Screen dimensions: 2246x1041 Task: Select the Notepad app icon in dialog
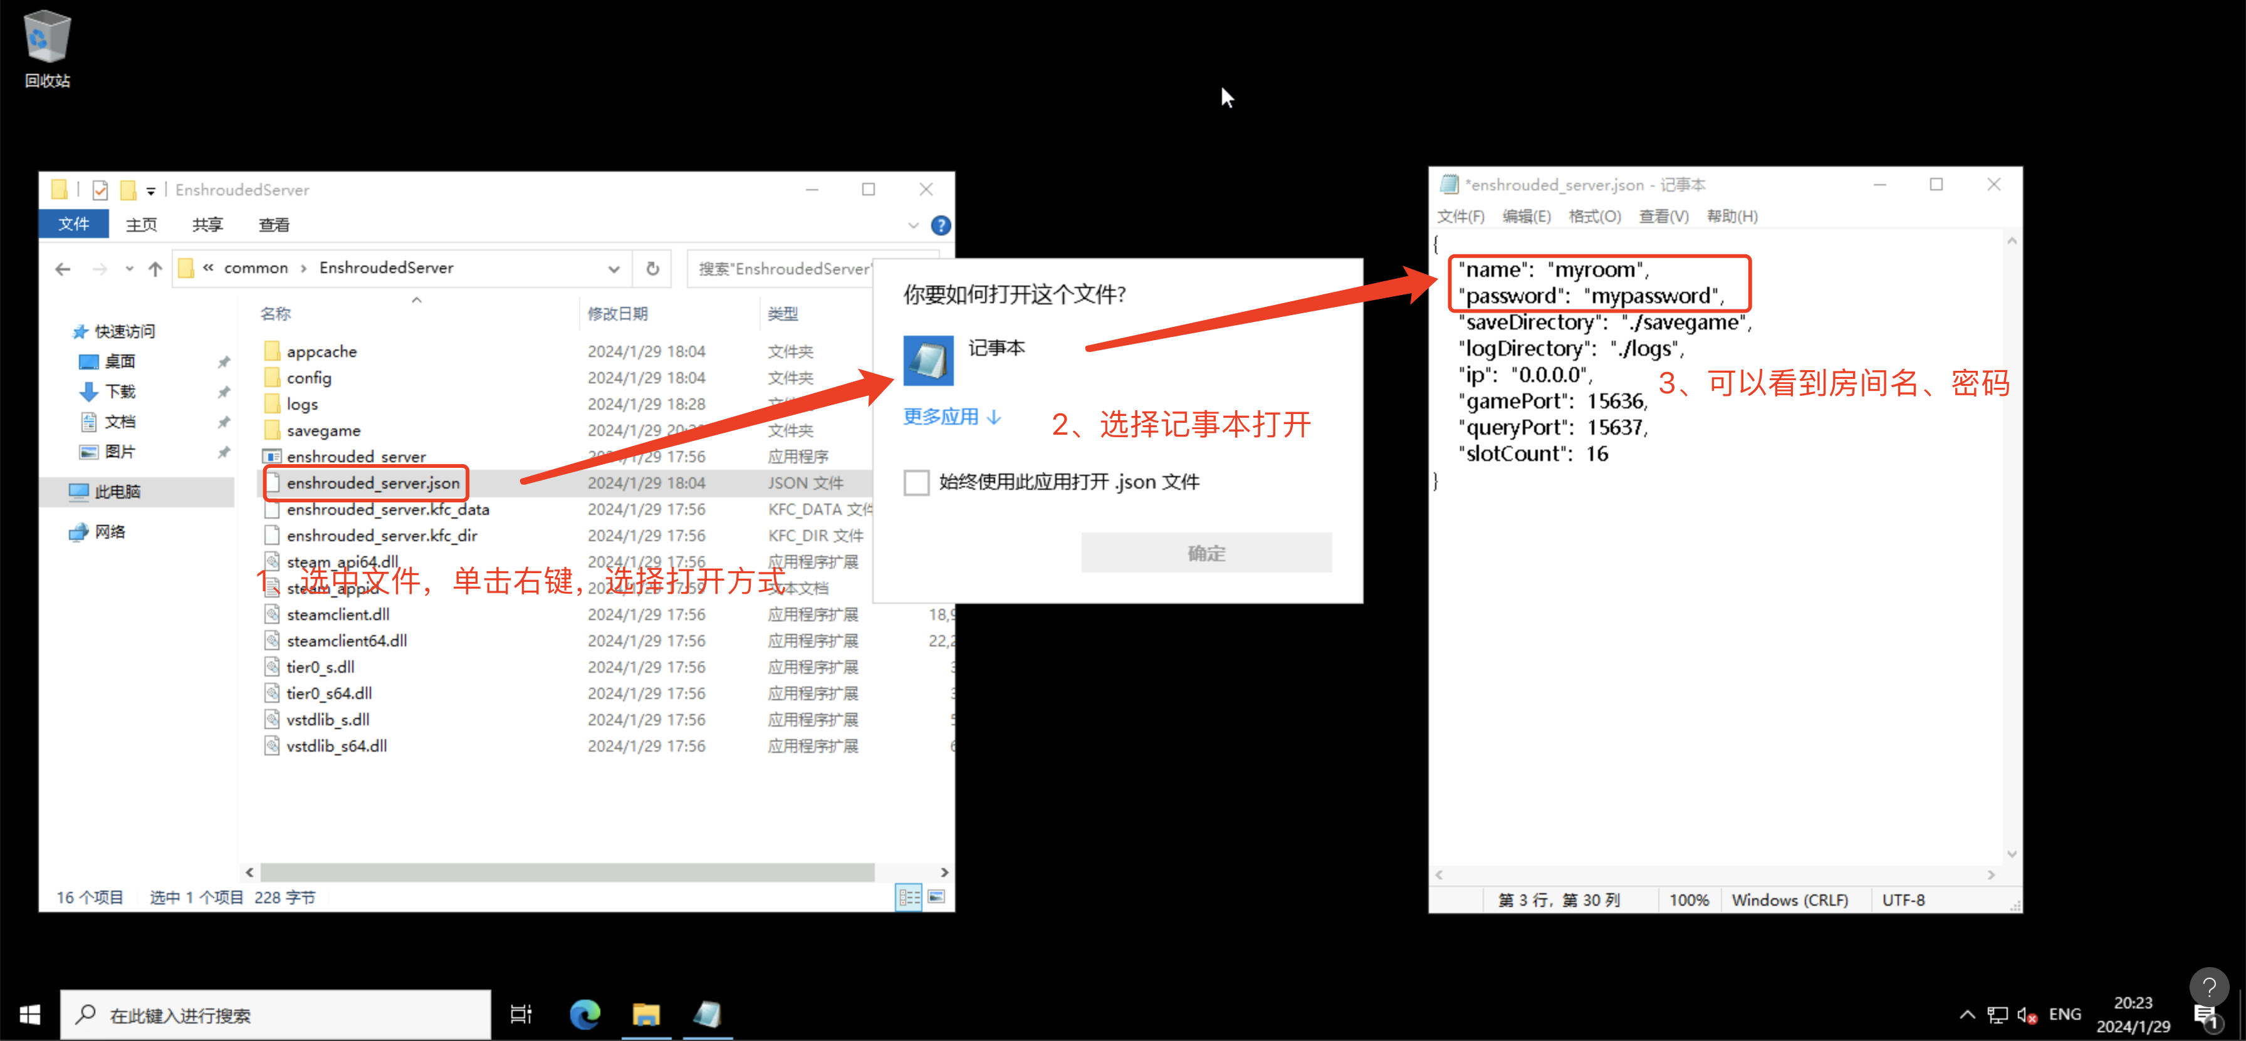click(x=927, y=361)
